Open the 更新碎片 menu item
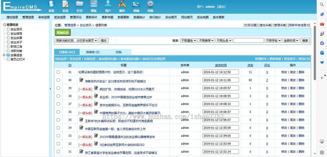Screen dimensions: 327x157 pyautogui.click(x=92, y=17)
